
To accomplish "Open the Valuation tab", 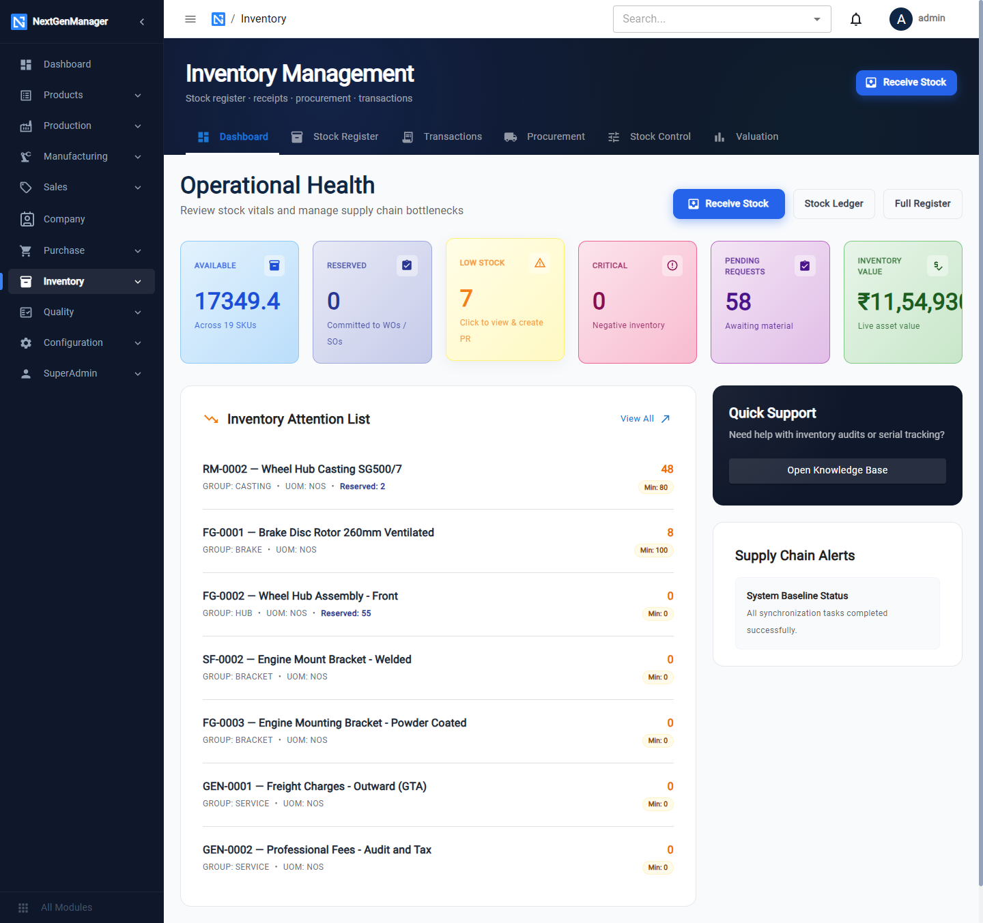I will (x=746, y=136).
